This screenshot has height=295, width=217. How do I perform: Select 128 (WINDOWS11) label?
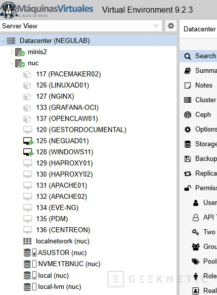(65, 152)
